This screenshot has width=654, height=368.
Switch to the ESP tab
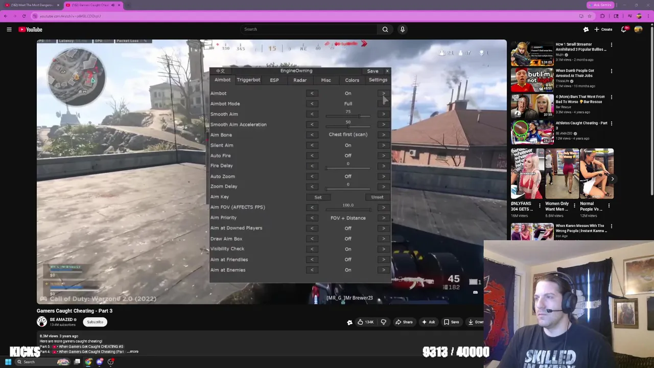click(x=274, y=80)
